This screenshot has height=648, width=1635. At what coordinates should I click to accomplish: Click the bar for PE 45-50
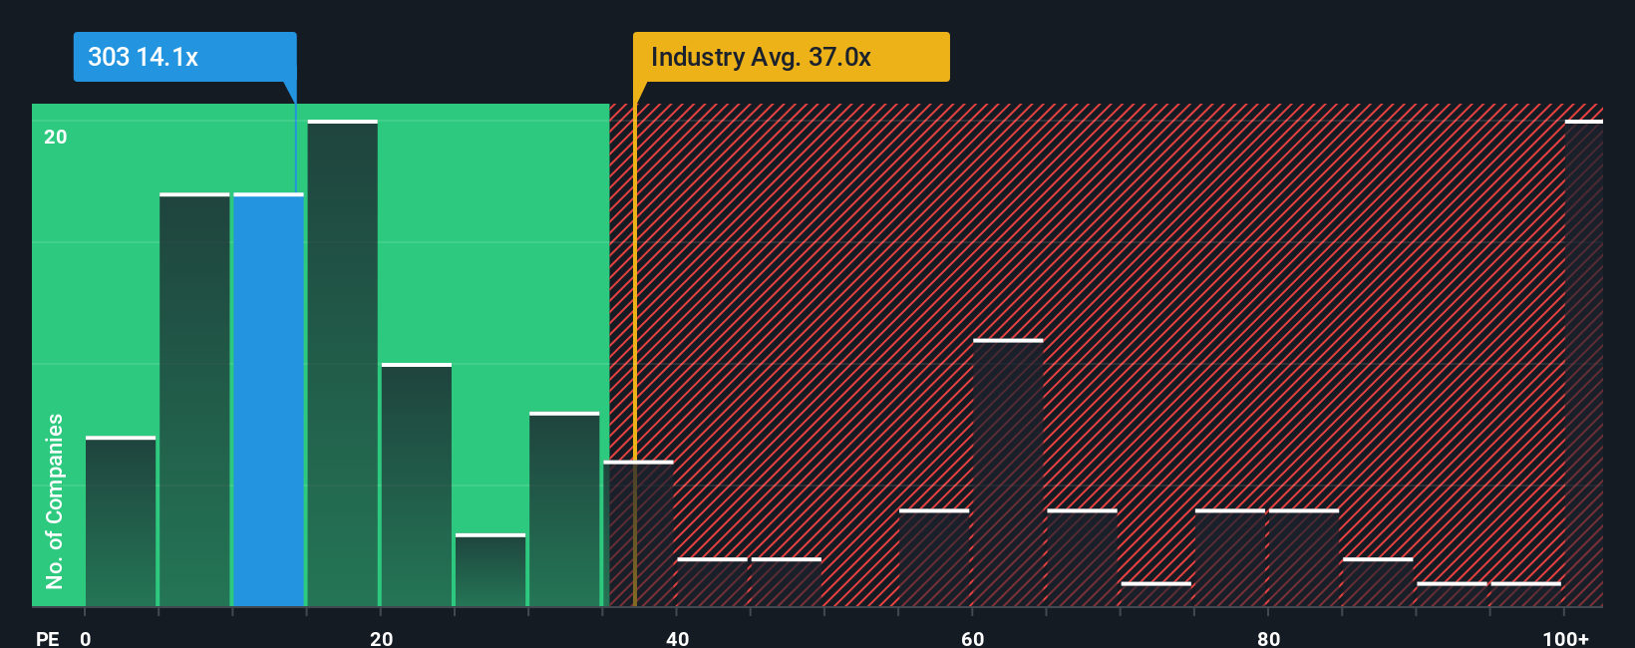(787, 582)
